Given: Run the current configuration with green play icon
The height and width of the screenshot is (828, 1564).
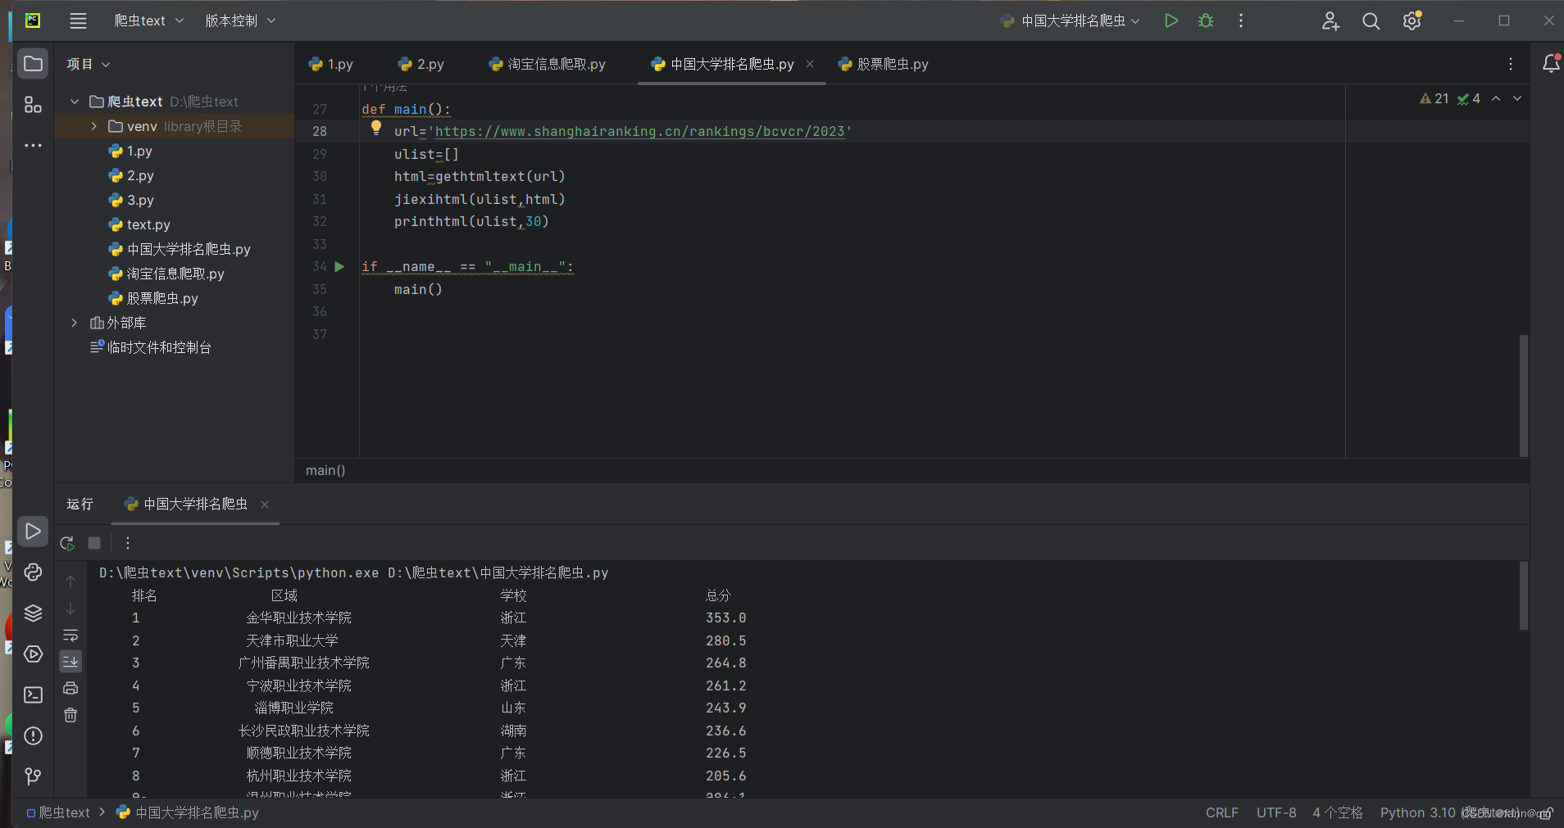Looking at the screenshot, I should (x=1171, y=20).
